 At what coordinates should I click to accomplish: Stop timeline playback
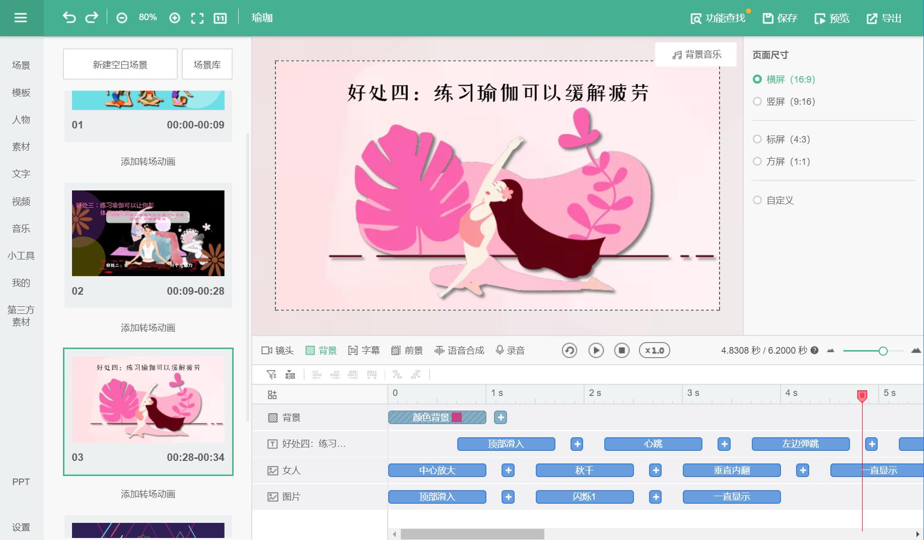coord(622,350)
